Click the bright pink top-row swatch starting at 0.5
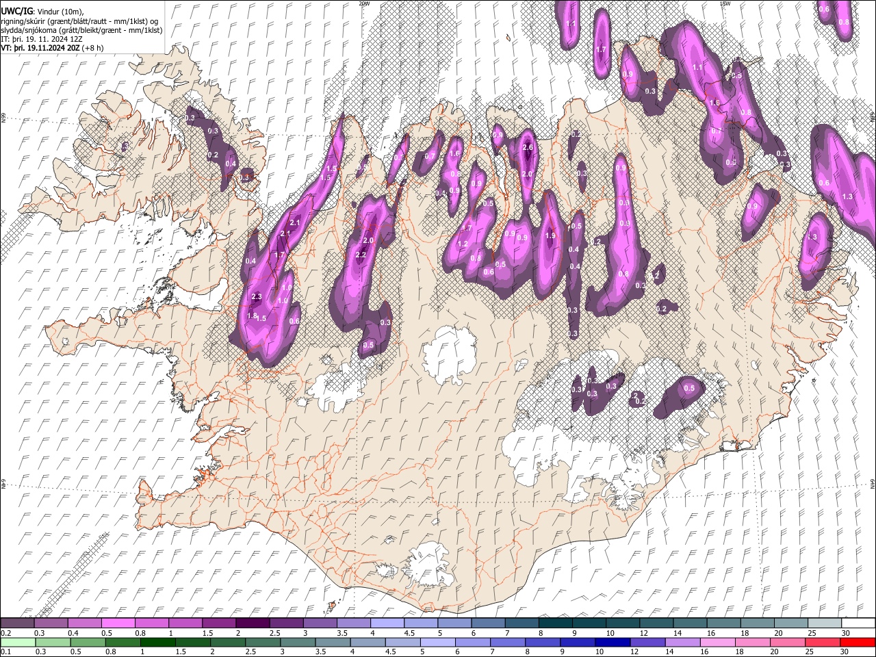 pyautogui.click(x=118, y=623)
